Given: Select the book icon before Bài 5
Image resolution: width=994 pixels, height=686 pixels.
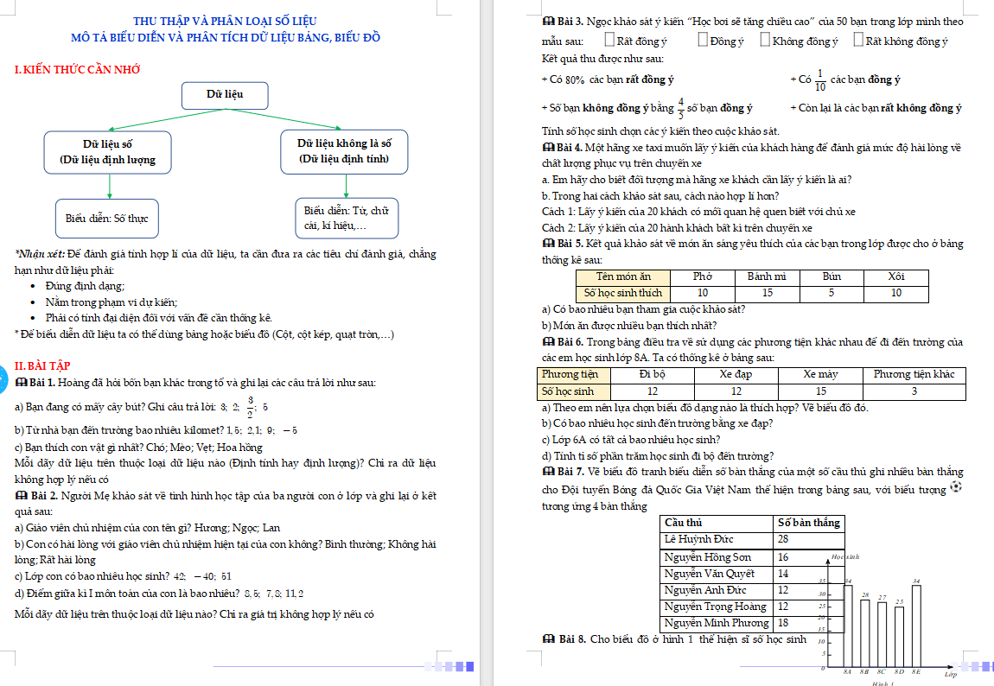Looking at the screenshot, I should click(548, 245).
